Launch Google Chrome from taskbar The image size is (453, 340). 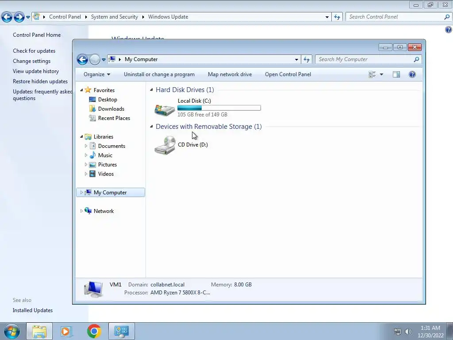94,331
